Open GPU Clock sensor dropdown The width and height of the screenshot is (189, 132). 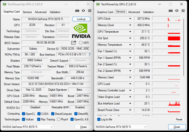click(130, 19)
